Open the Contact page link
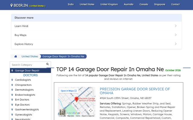The image size is (193, 120). [176, 4]
